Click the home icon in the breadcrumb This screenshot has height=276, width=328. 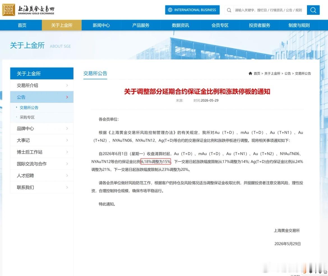point(250,73)
